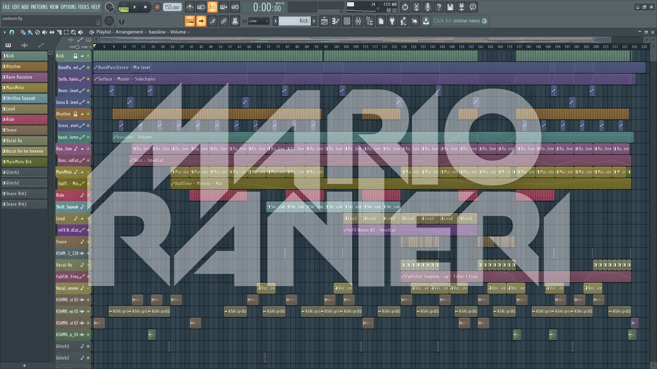Select Rave Bassline pattern in picker
Viewport: 657px width, 369px height.
coord(25,77)
